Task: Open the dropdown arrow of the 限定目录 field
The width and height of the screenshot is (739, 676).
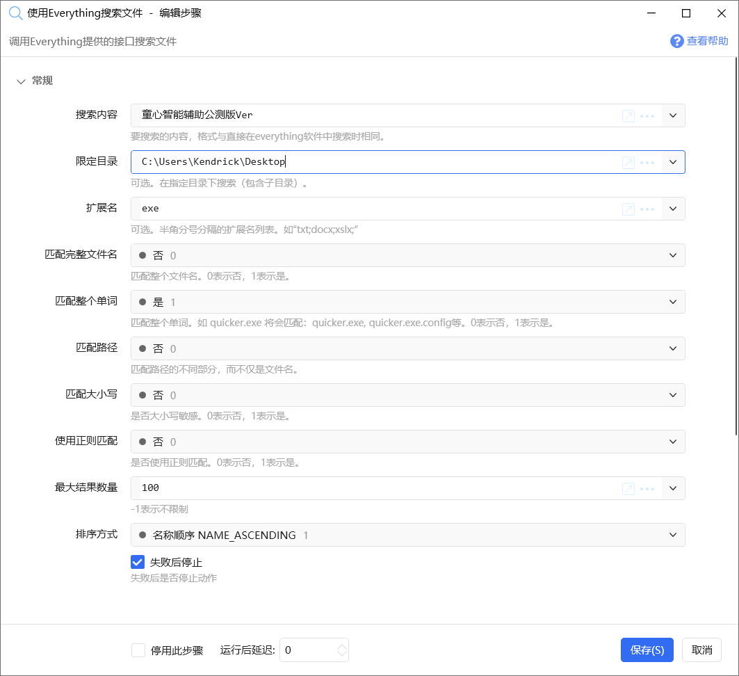Action: click(x=673, y=162)
